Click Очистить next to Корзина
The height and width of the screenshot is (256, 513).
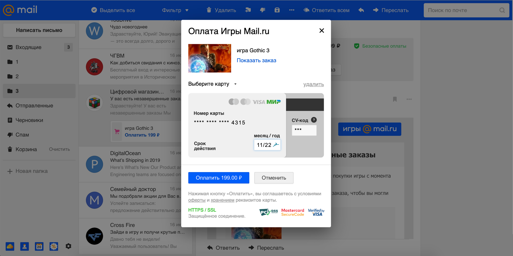coord(59,149)
